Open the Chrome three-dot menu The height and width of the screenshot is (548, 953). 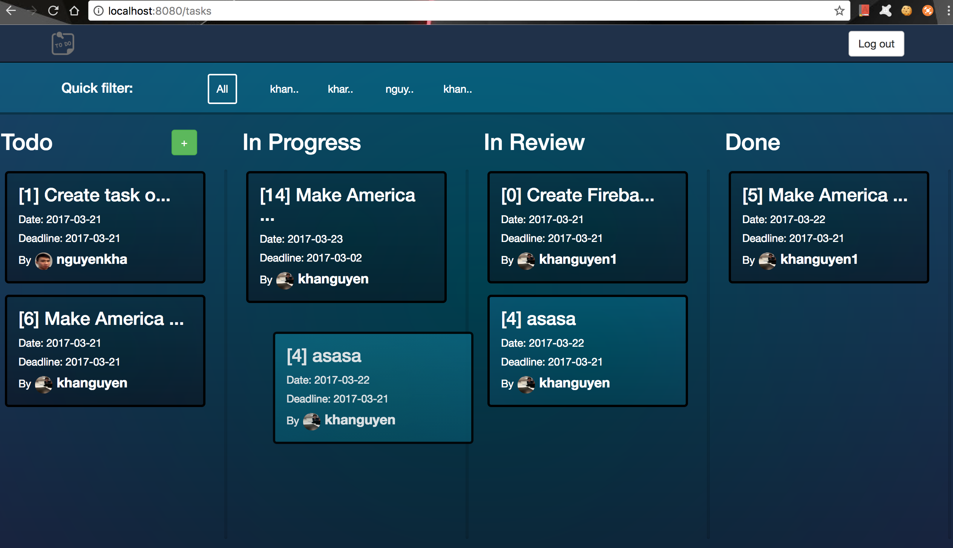click(948, 11)
